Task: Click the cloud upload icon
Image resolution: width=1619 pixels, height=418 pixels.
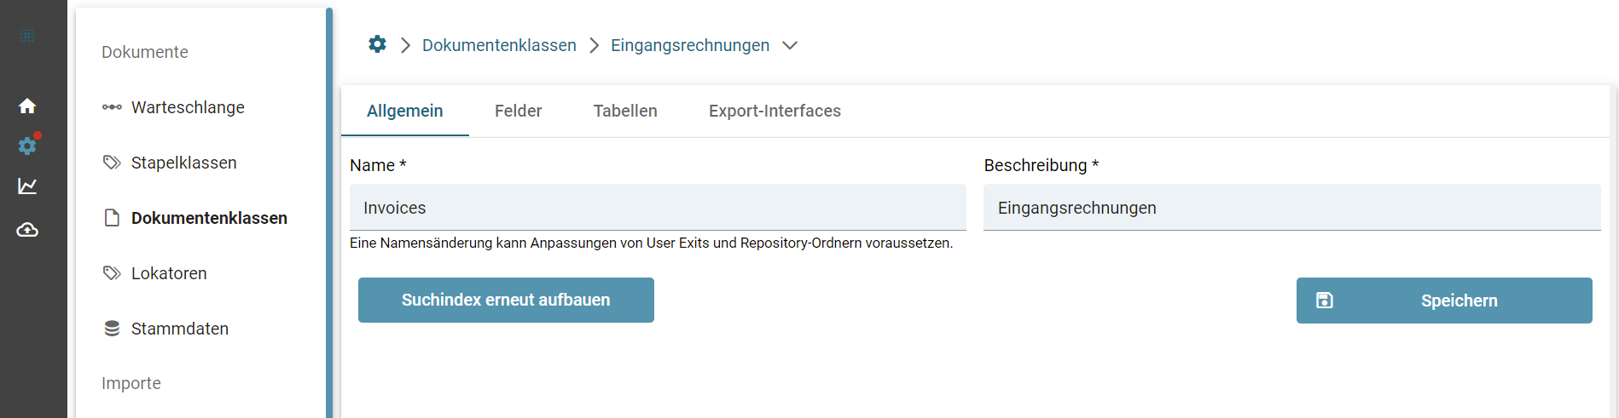Action: point(27,230)
